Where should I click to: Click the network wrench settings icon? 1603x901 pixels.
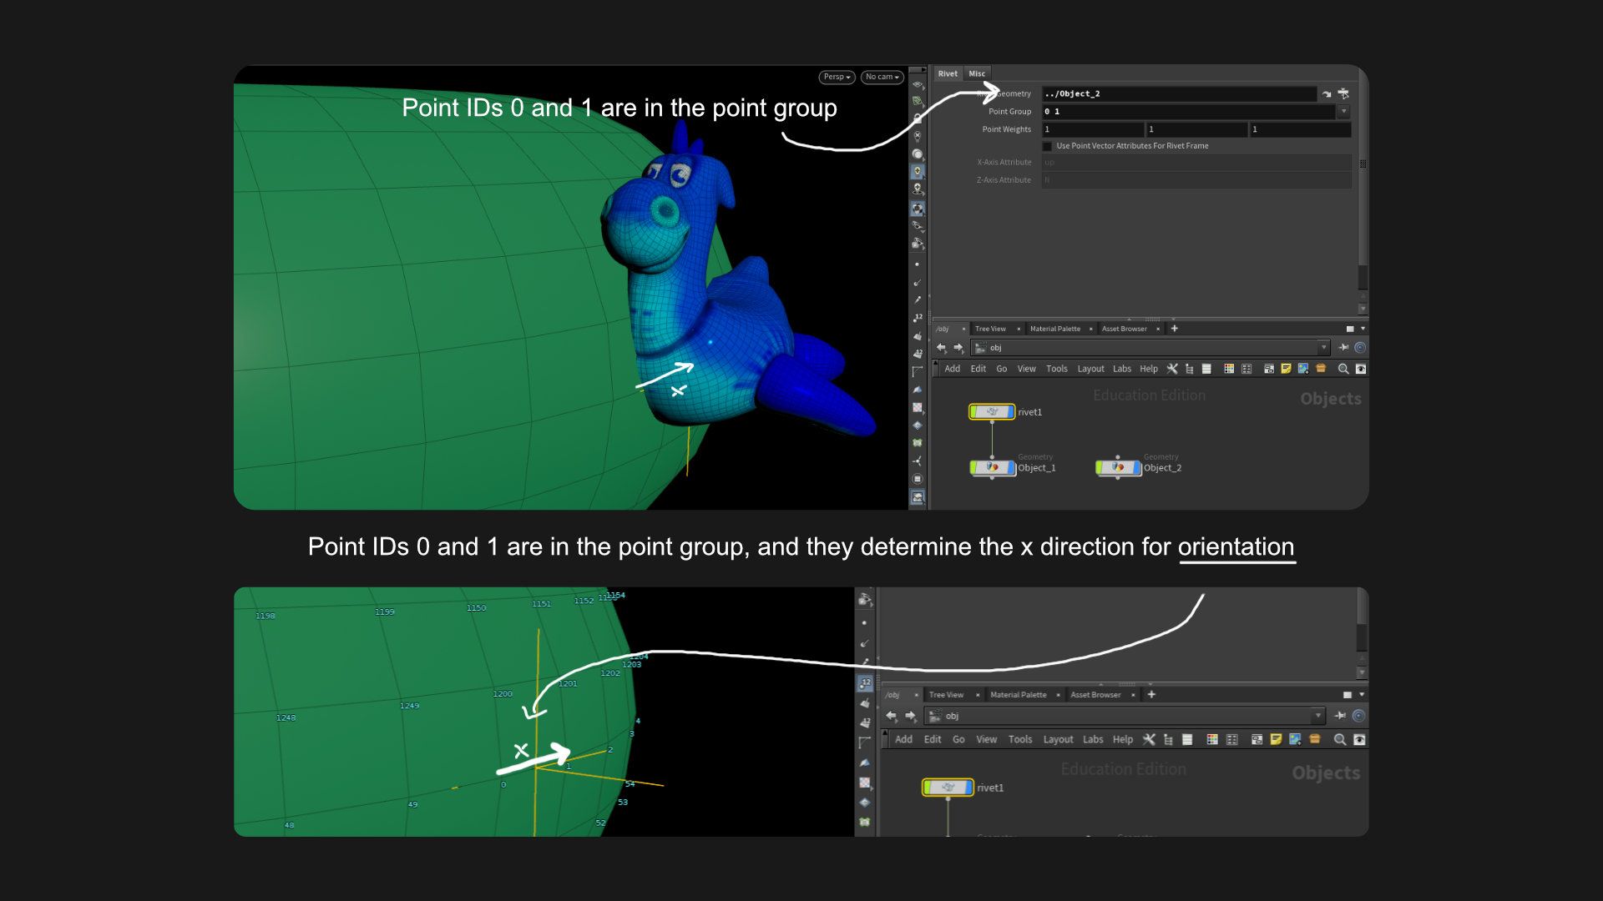[1172, 369]
